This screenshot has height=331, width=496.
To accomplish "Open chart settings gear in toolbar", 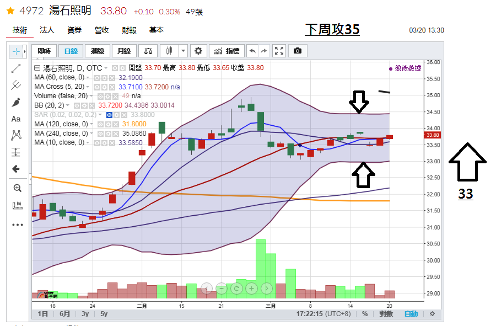I will point(198,51).
